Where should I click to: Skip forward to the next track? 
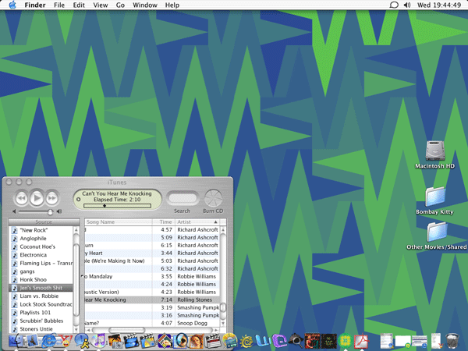tap(52, 198)
